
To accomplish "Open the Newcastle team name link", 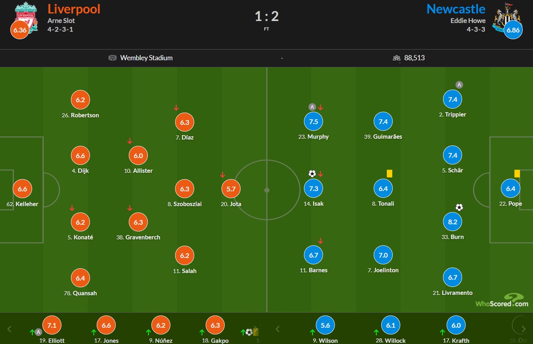I will click(x=456, y=9).
